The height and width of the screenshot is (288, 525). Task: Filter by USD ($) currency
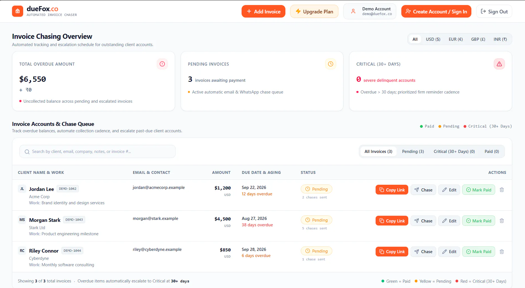click(433, 39)
